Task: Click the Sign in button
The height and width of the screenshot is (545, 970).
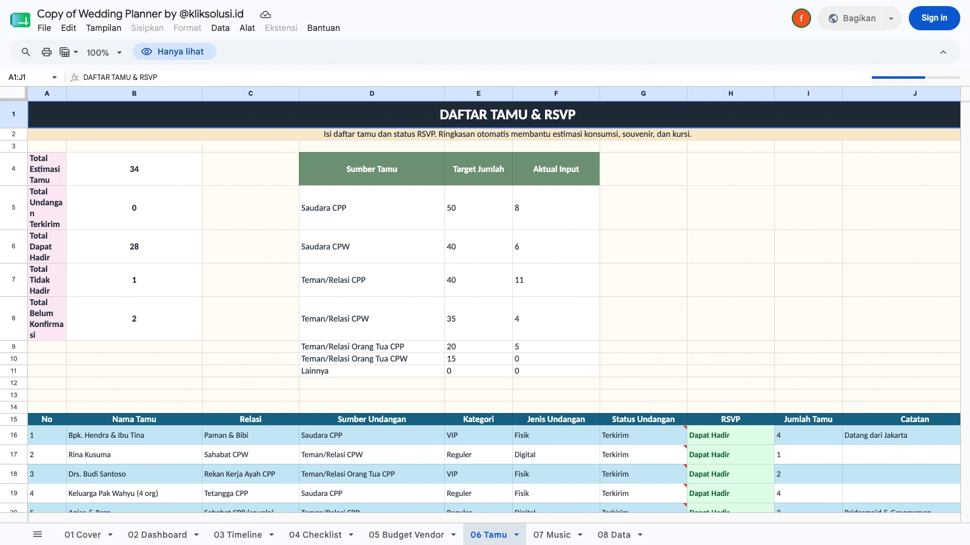Action: [934, 18]
